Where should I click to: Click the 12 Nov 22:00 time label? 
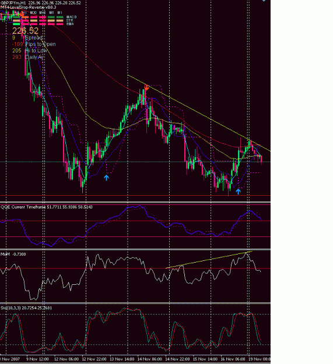tap(94, 359)
